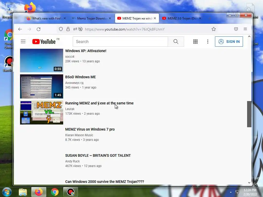Focus the YouTube Search field
Viewport: 263px width, 197px height.
(120, 42)
